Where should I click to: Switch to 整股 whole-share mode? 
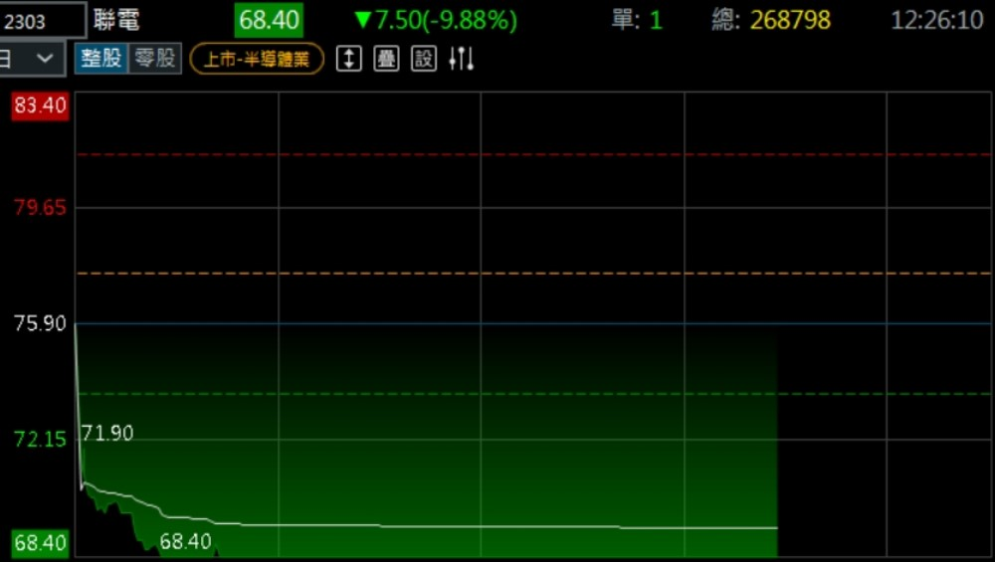(100, 59)
